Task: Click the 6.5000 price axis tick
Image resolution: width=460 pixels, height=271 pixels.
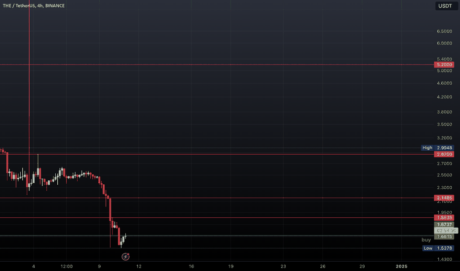Action: point(444,31)
